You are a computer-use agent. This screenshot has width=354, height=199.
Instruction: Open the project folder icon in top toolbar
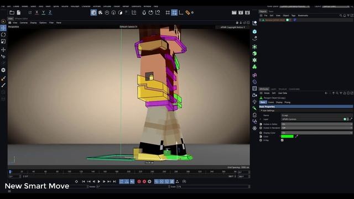coord(12,13)
